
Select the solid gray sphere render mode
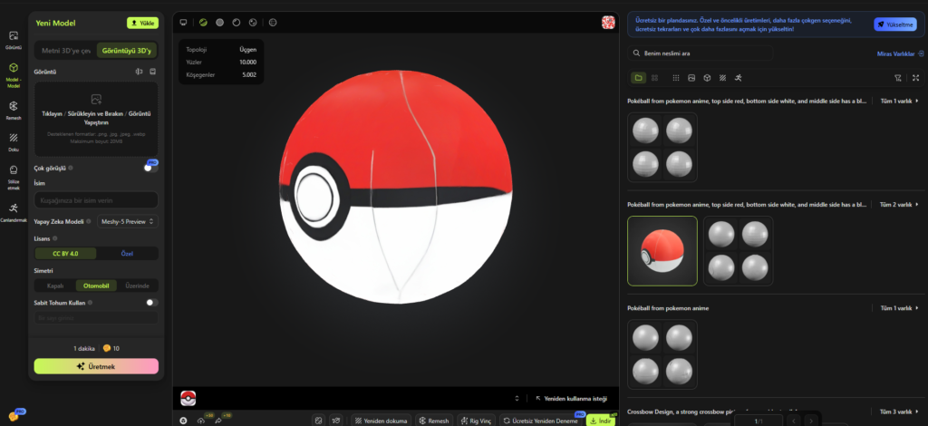(219, 23)
